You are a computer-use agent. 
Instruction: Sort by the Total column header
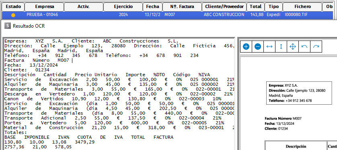255,7
